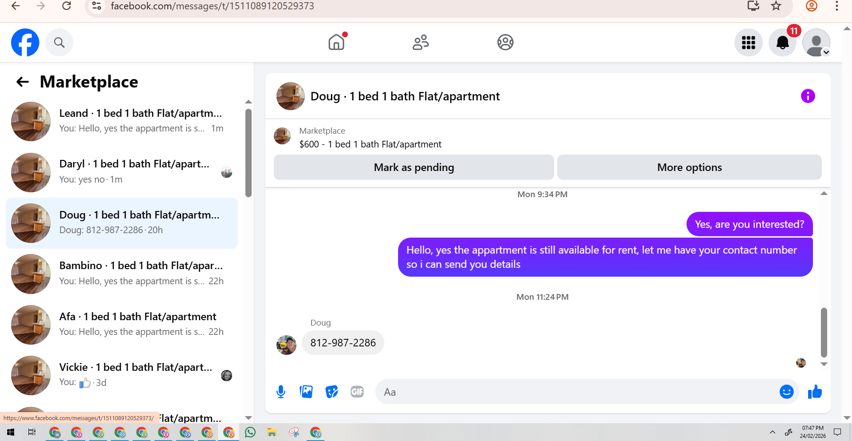
Task: Reload the browser page
Action: (x=67, y=6)
